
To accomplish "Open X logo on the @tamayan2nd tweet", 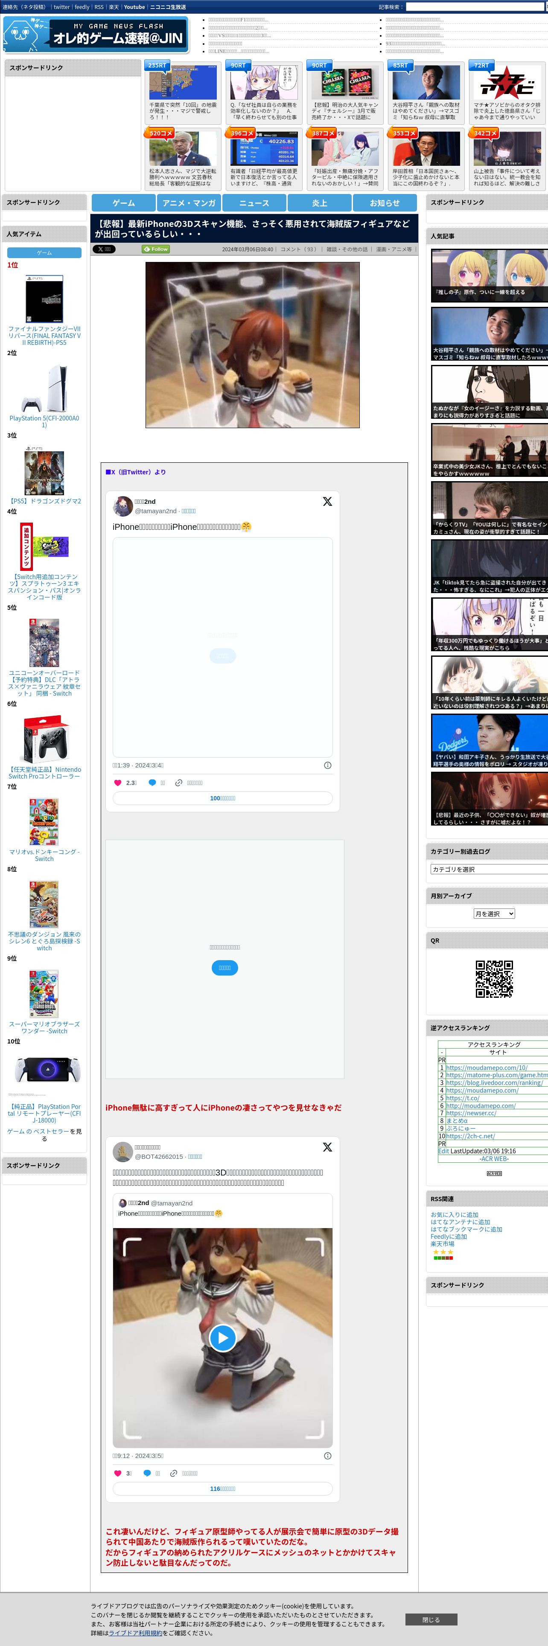I will [x=327, y=502].
